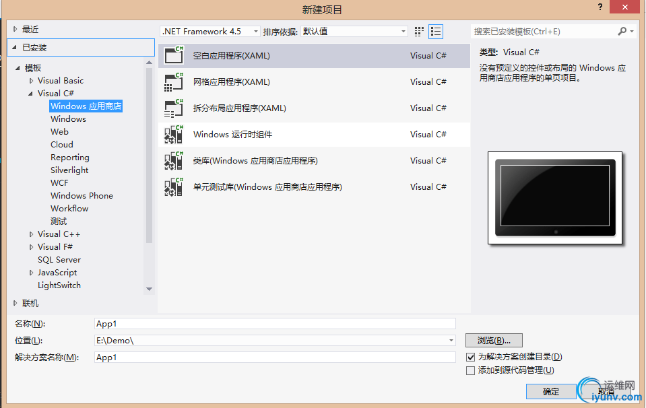646x408 pixels.
Task: Open the 排序依据 默认值 dropdown
Action: 354,31
